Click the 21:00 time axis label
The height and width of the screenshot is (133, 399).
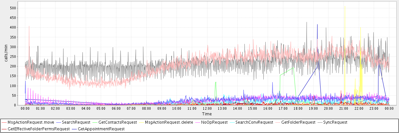coord(343,108)
